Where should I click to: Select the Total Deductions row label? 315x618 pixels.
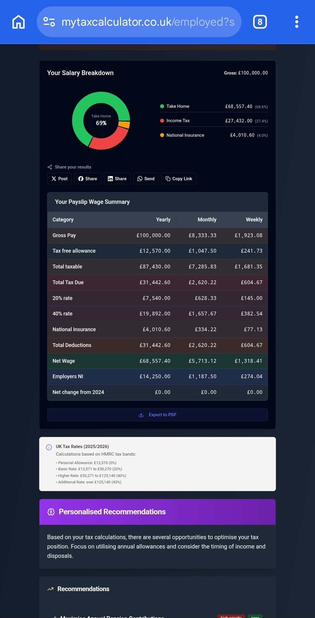click(x=72, y=345)
